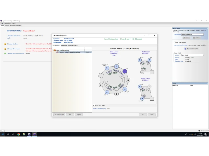The height and width of the screenshot is (156, 209).
Task: Click the Cytometer Baseline warning icon
Action: [5, 44]
